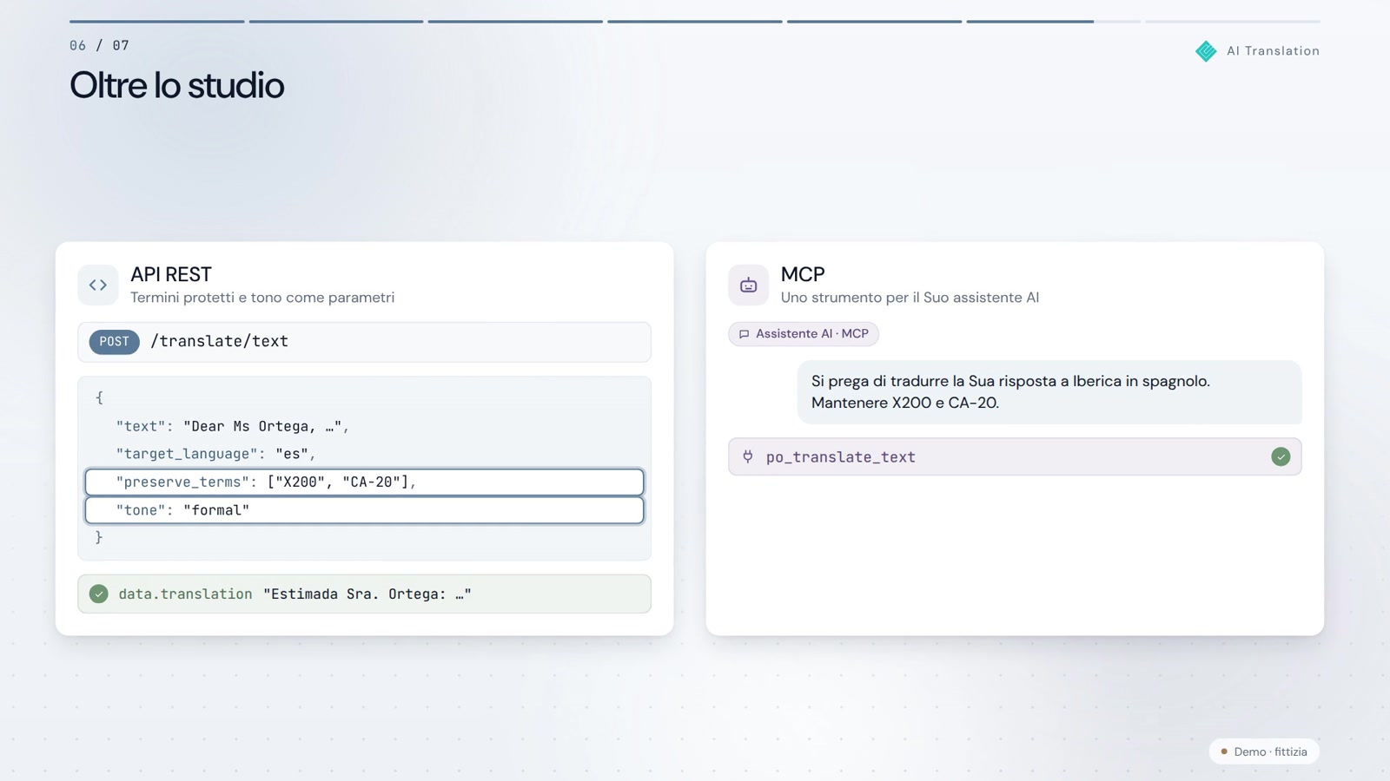The height and width of the screenshot is (781, 1390).
Task: Click the AI Translation brand text
Action: click(1273, 51)
